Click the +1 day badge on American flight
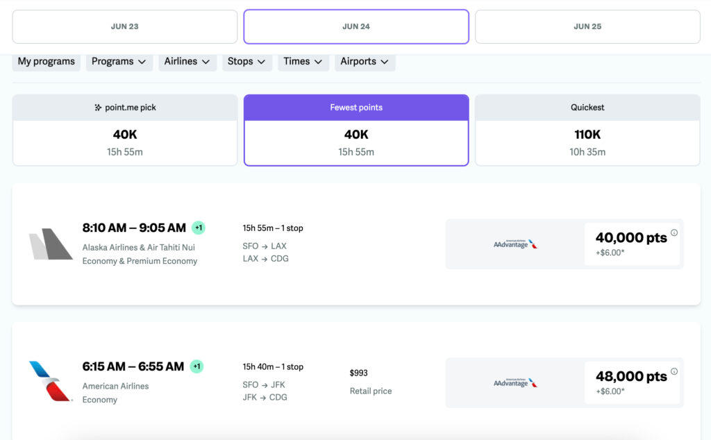This screenshot has height=440, width=711. point(196,366)
